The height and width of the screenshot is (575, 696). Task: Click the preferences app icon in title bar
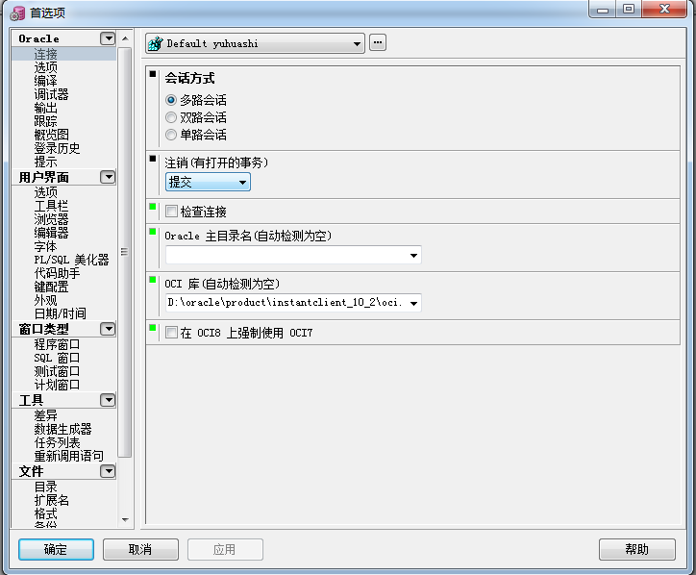[17, 13]
